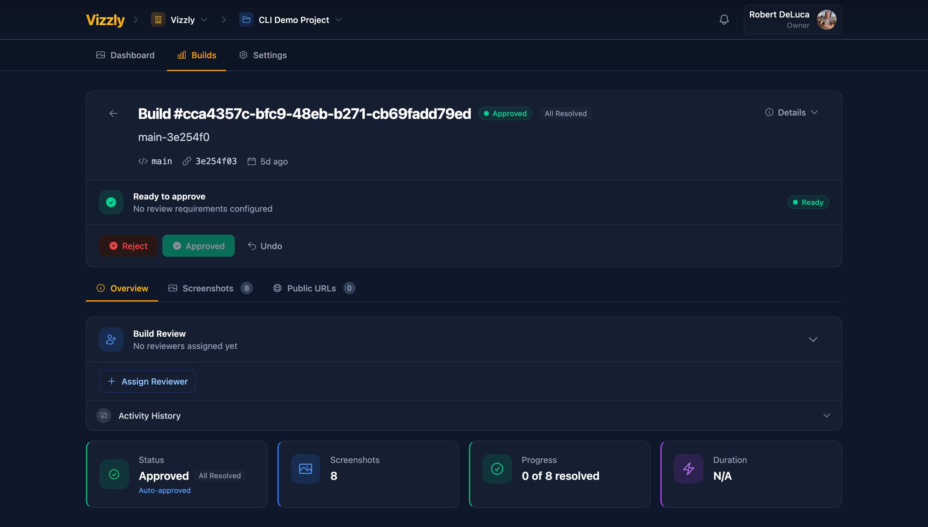This screenshot has width=928, height=527.
Task: Reject the build
Action: pyautogui.click(x=128, y=246)
